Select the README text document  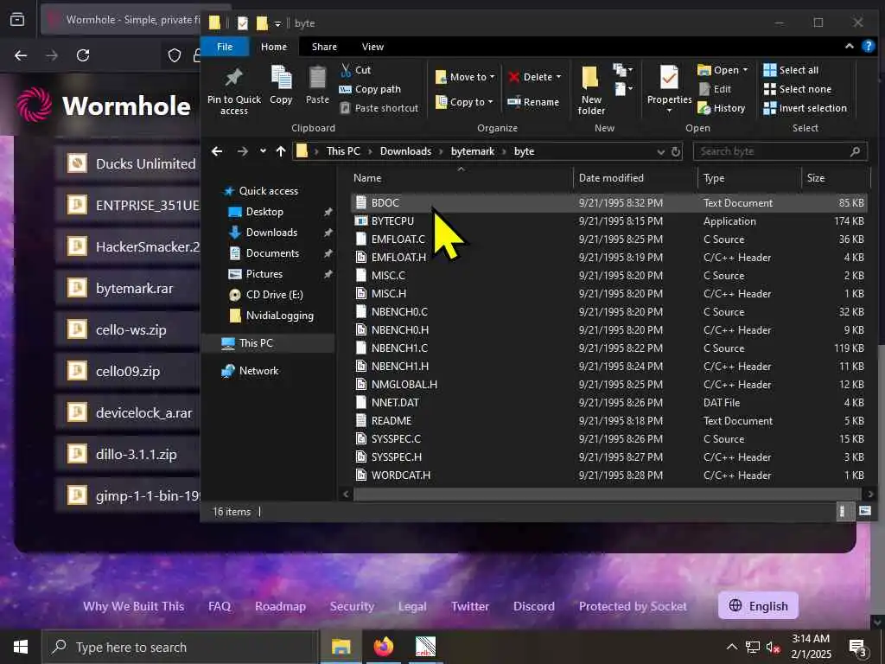tap(608, 421)
